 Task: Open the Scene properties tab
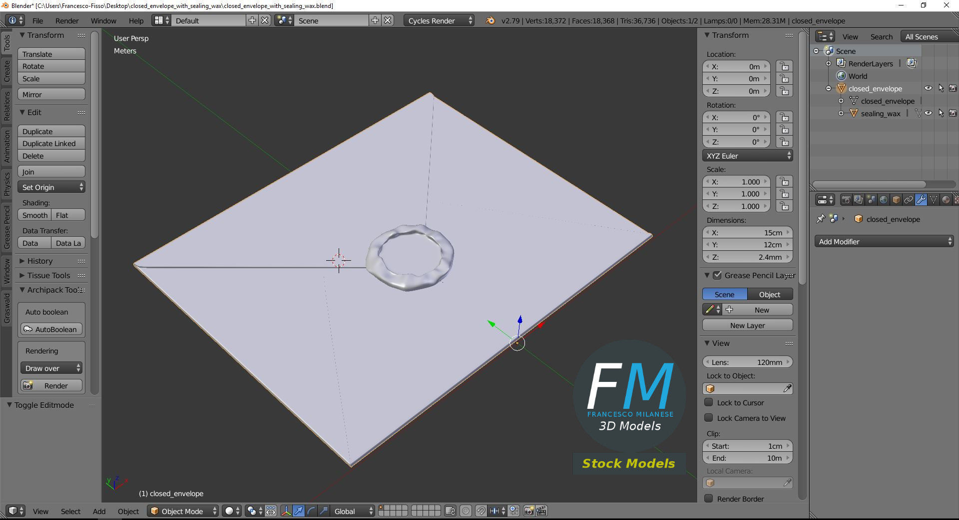point(871,200)
